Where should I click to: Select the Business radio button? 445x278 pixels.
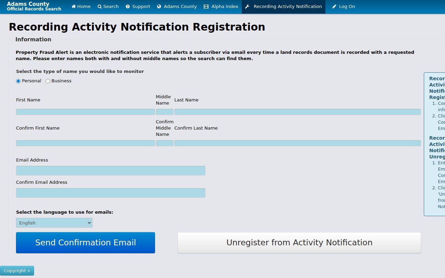point(48,81)
